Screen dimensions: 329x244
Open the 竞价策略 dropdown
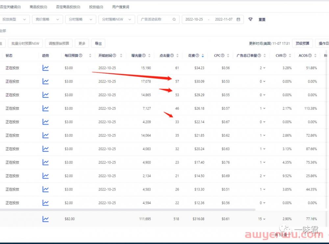point(48,19)
